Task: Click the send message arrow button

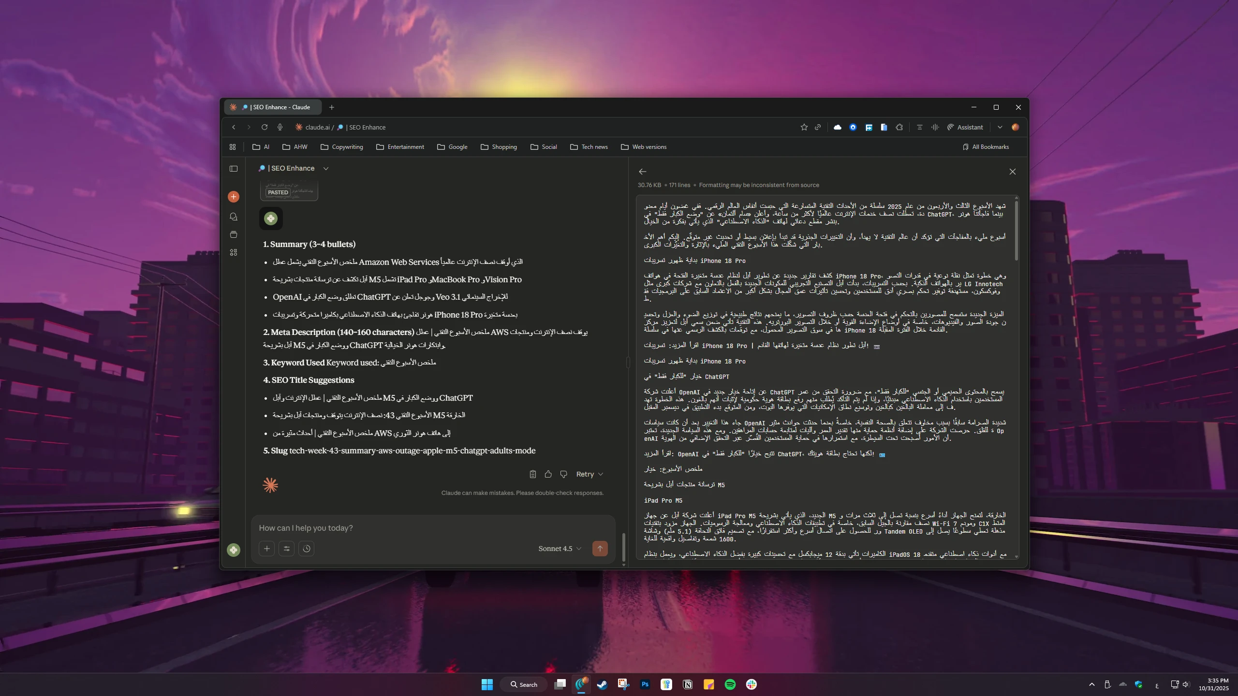Action: click(x=600, y=549)
